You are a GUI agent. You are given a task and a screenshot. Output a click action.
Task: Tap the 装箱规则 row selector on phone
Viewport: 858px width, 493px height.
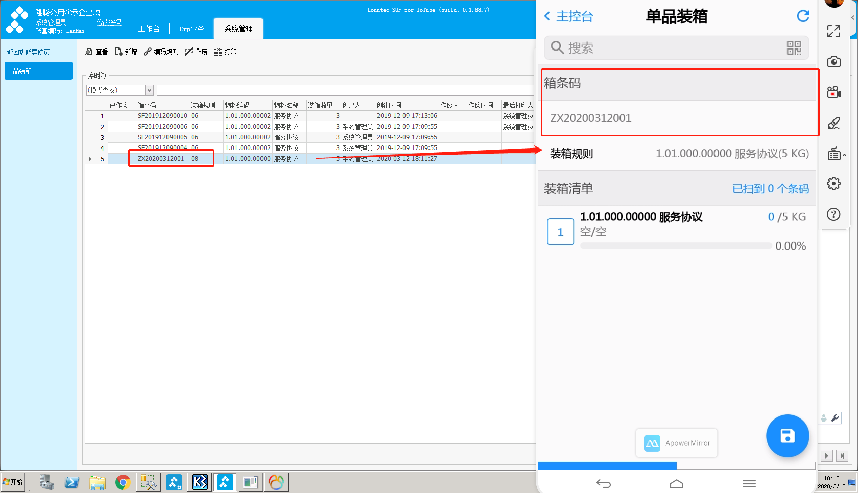coord(677,154)
